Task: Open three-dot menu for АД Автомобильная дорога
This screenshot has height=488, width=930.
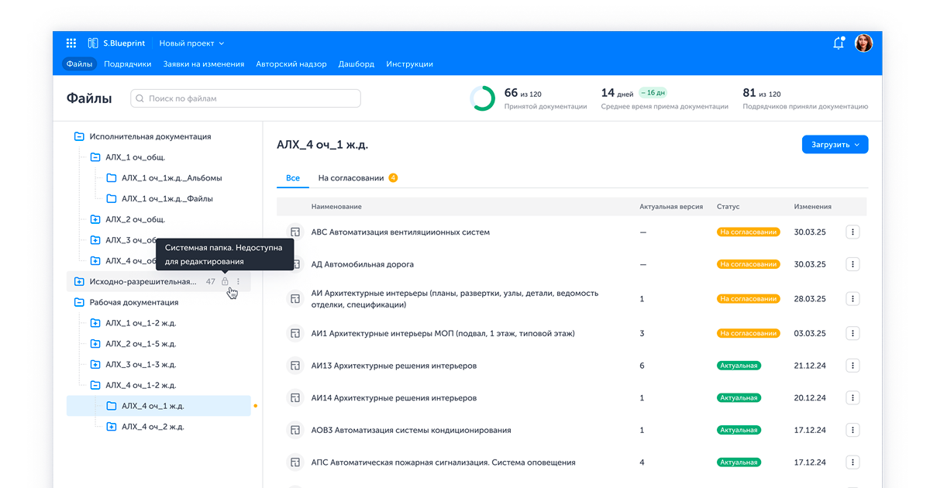Action: tap(852, 264)
